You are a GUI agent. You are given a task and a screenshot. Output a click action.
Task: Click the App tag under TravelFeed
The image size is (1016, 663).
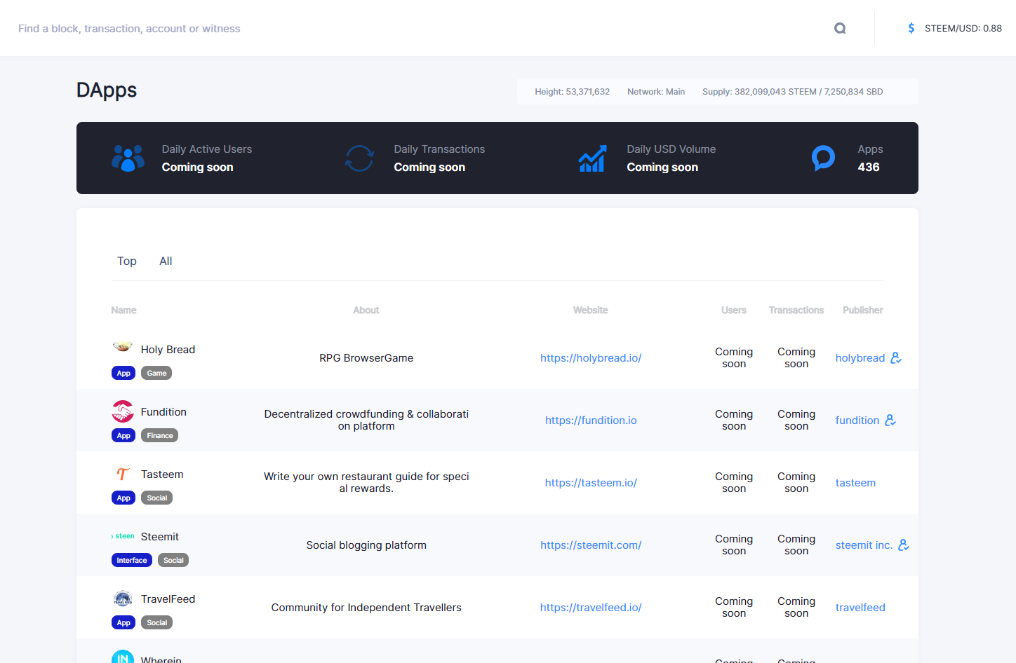[123, 623]
